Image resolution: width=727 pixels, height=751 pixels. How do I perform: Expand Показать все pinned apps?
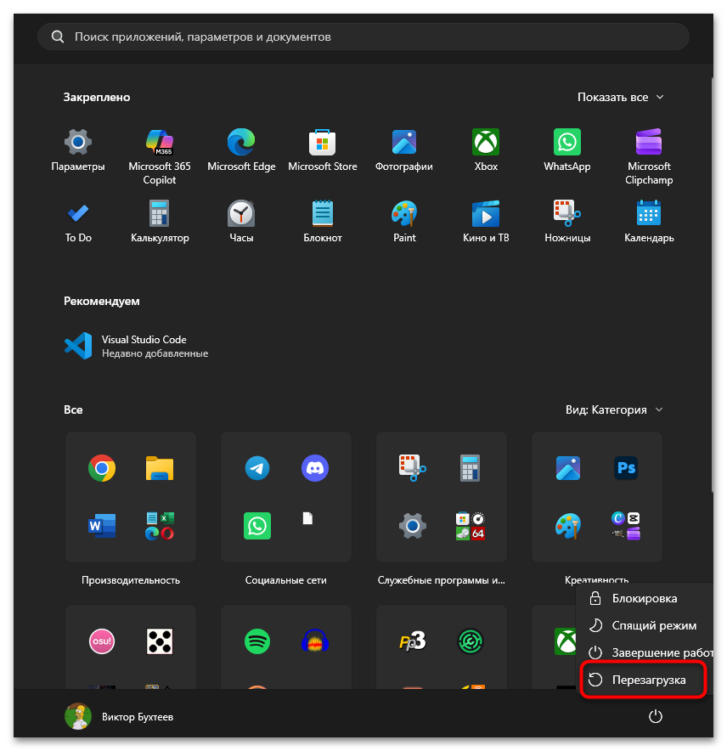tap(621, 97)
